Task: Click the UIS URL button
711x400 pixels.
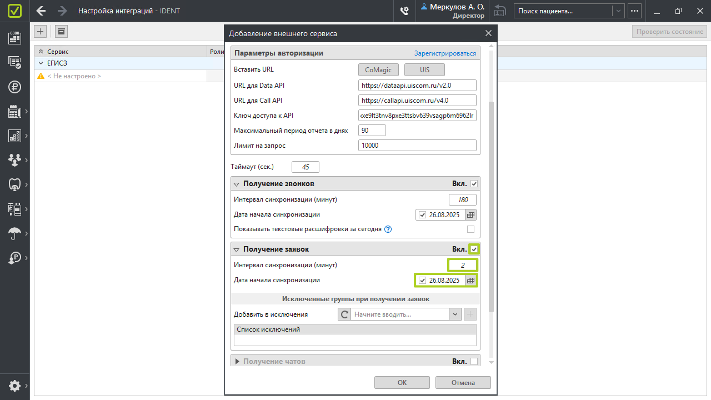Action: point(424,69)
